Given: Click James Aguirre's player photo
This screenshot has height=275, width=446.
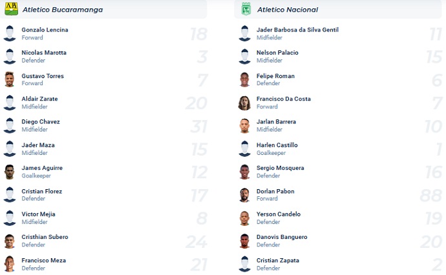Looking at the screenshot, I should pyautogui.click(x=10, y=172).
